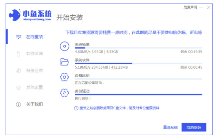Screen dimensions: 222x140
Task: Click the info icon before the warning text
Action: (x=76, y=108)
